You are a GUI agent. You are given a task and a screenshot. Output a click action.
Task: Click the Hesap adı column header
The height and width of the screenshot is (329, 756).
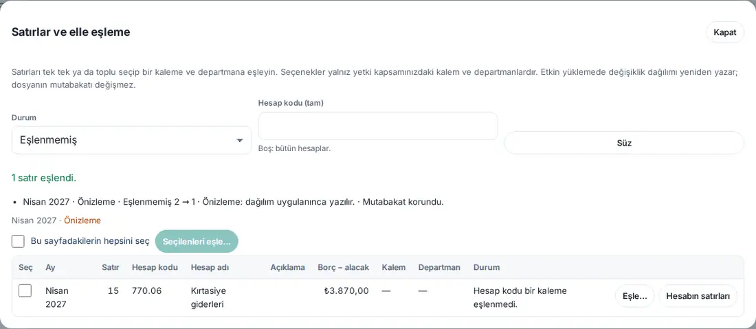(x=210, y=267)
